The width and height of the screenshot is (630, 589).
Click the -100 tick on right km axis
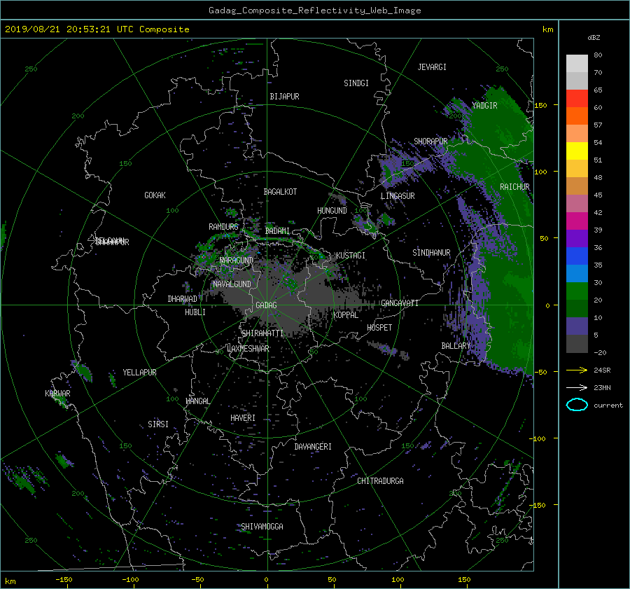537,438
